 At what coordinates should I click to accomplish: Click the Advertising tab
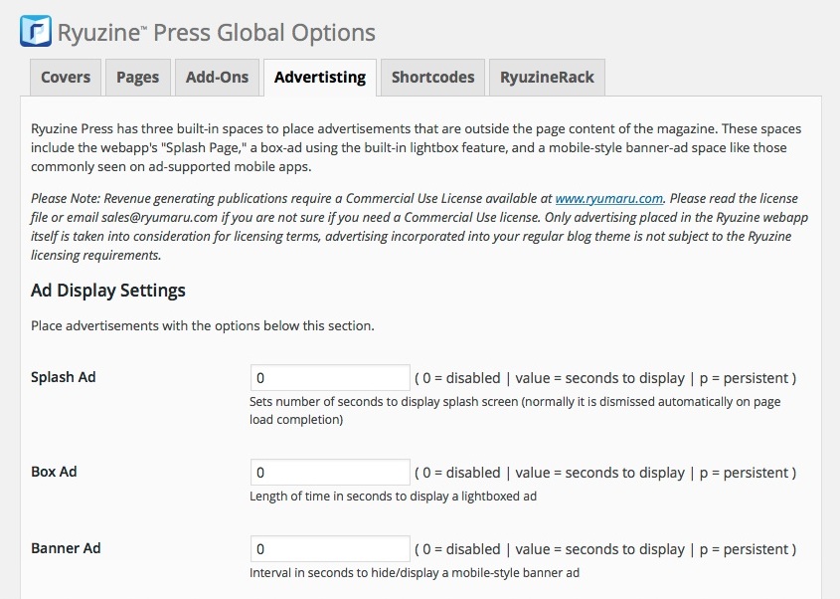[320, 78]
